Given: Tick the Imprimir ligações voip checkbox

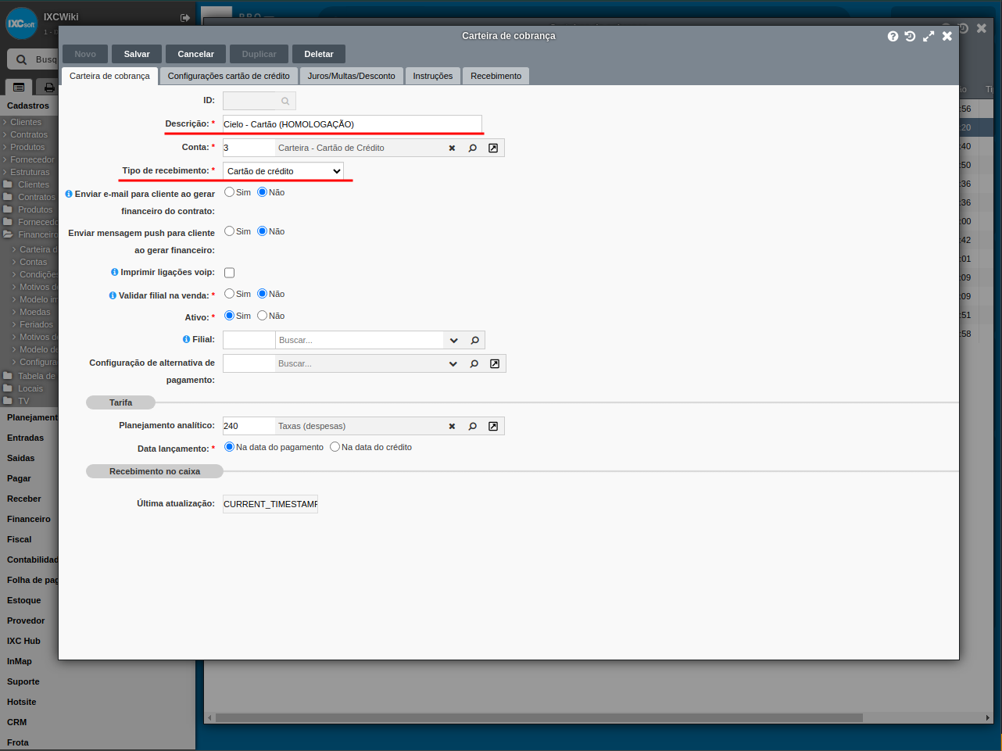Looking at the screenshot, I should pyautogui.click(x=229, y=273).
